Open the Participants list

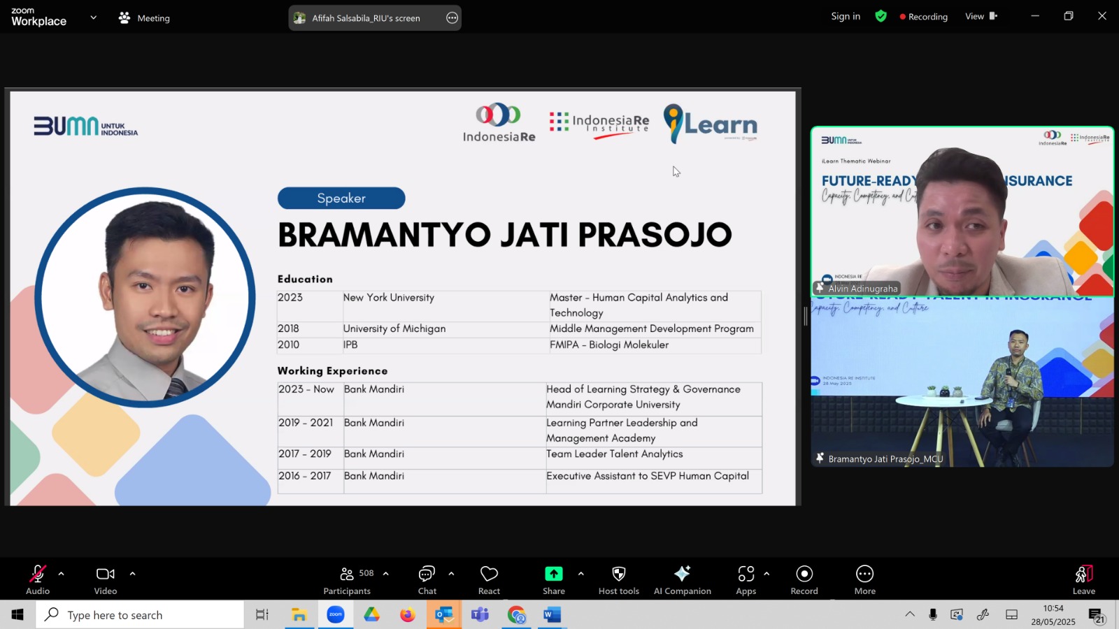(x=348, y=580)
